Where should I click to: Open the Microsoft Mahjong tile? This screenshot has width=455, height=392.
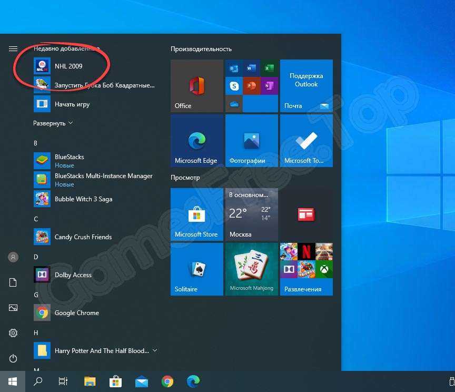pyautogui.click(x=252, y=269)
